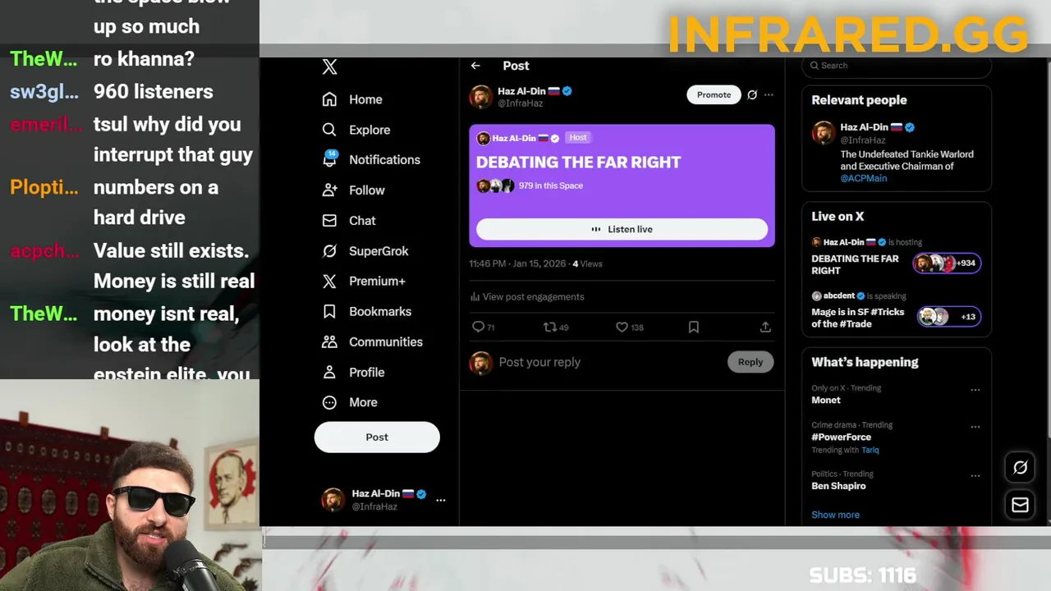The image size is (1051, 591).
Task: Go back using the Post arrow
Action: tap(475, 66)
